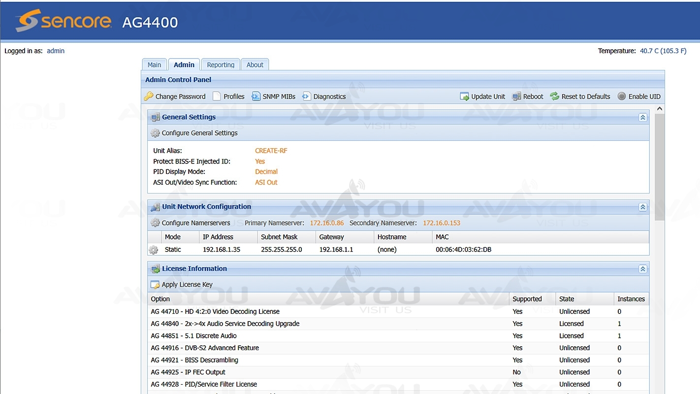Toggle the Enable UID indicator

coord(622,97)
